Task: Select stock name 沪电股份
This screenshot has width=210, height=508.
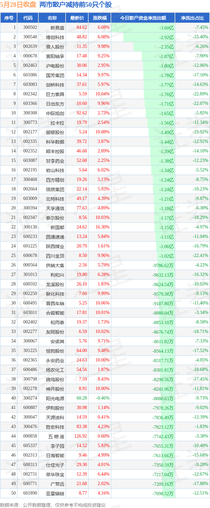Action: [55, 66]
